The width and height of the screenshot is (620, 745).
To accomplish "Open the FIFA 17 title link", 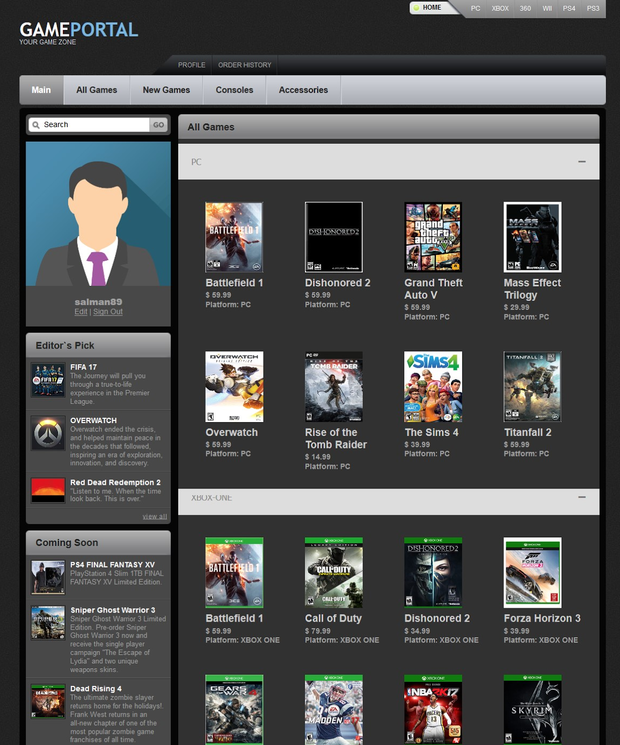I will [84, 367].
